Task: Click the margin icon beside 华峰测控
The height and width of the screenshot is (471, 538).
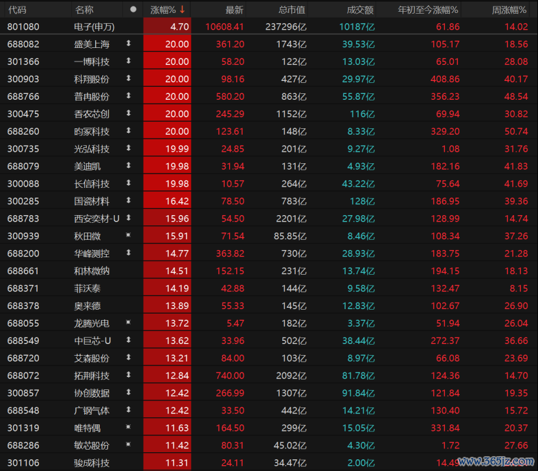Action: [129, 253]
